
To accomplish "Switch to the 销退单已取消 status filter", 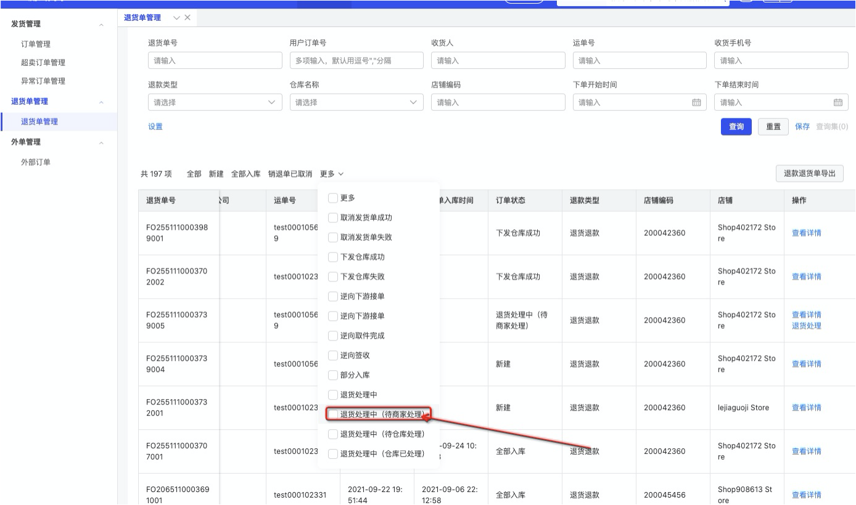I will [x=290, y=174].
